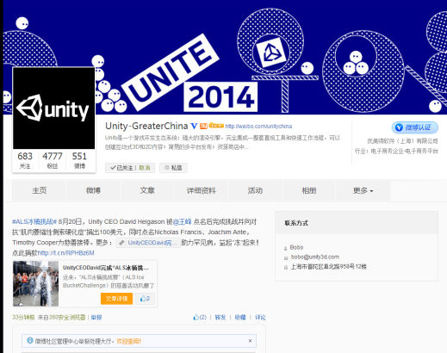Click the orange 文章详情 button
This screenshot has width=447, height=353.
coord(116,299)
